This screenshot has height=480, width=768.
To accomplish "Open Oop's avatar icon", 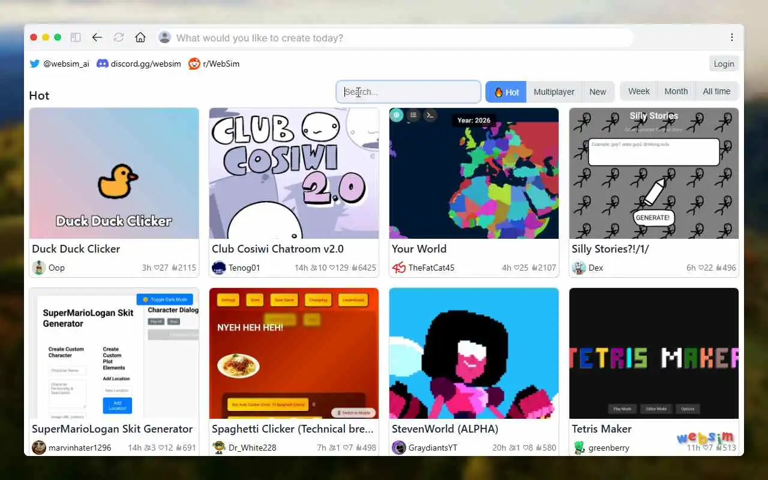I will (x=39, y=268).
